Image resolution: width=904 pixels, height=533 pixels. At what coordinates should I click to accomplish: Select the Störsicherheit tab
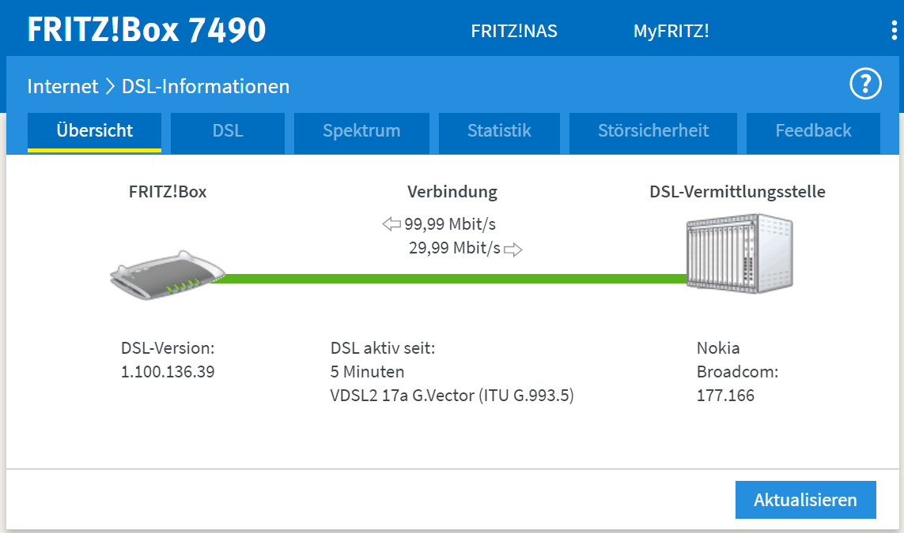(x=653, y=131)
